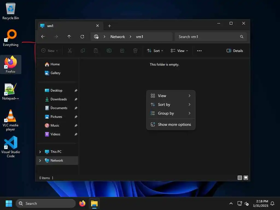Launch Everything search from desktop
The width and height of the screenshot is (280, 210).
pyautogui.click(x=11, y=38)
